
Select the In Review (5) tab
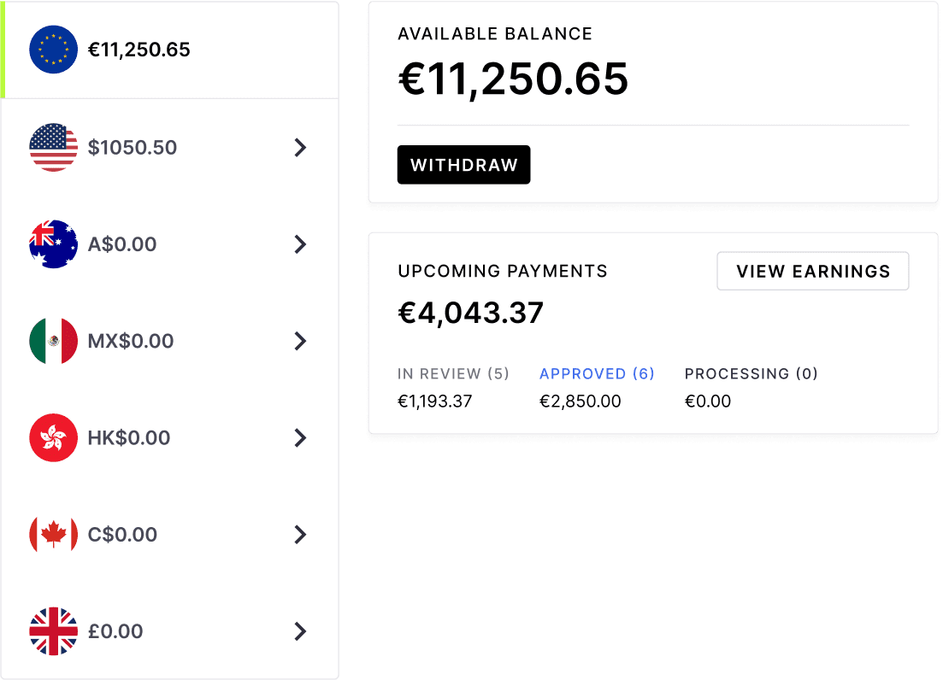453,373
